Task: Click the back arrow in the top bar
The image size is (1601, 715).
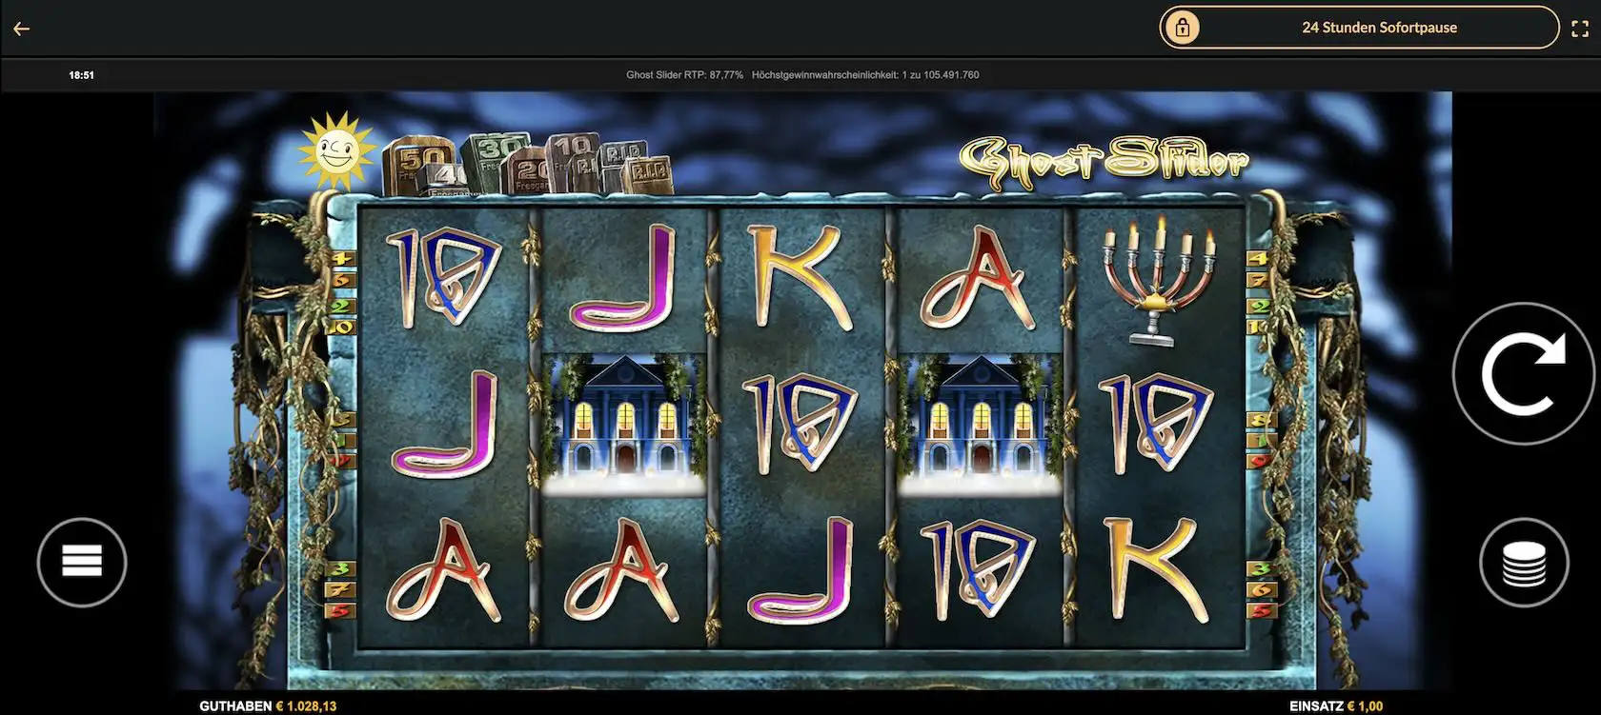Action: pos(22,29)
